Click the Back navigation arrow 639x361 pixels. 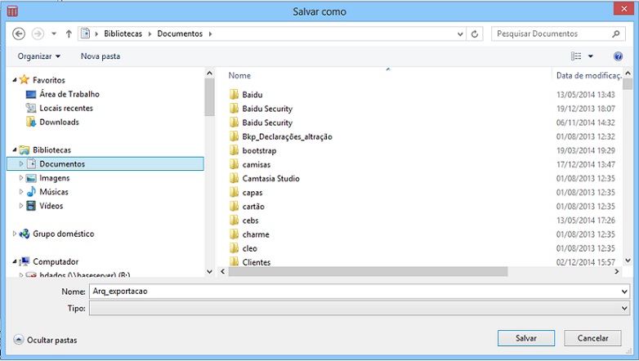(20, 33)
